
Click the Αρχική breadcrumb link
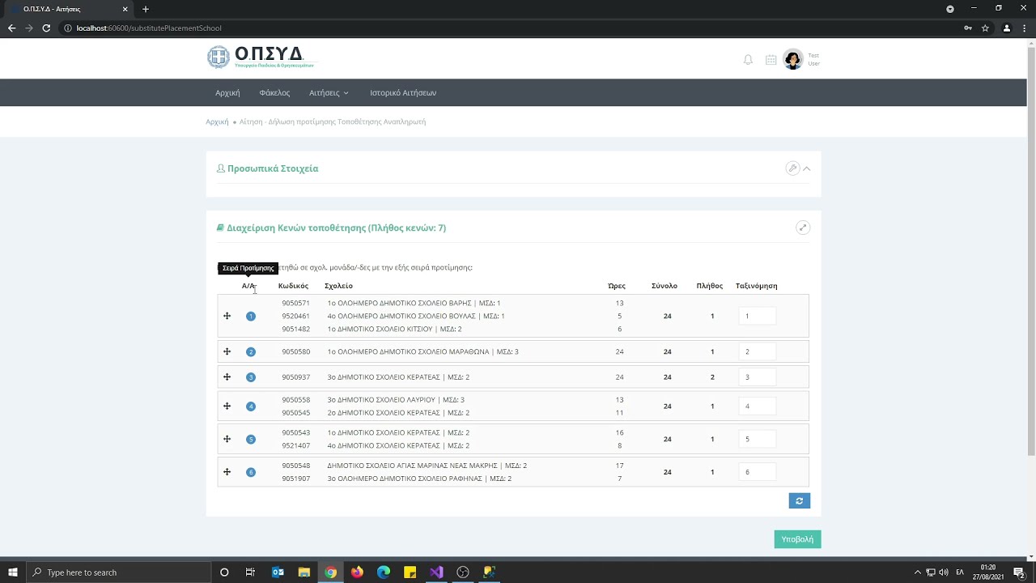217,121
